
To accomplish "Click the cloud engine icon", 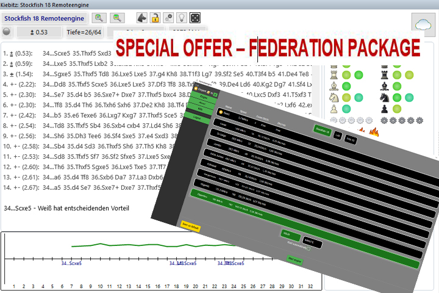I will [422, 25].
